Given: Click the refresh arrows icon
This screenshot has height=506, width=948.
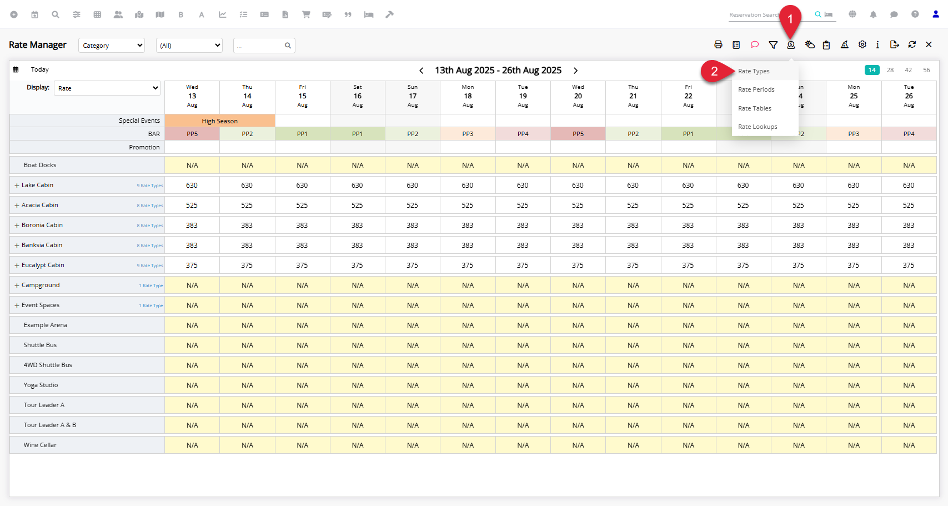Looking at the screenshot, I should click(x=912, y=44).
